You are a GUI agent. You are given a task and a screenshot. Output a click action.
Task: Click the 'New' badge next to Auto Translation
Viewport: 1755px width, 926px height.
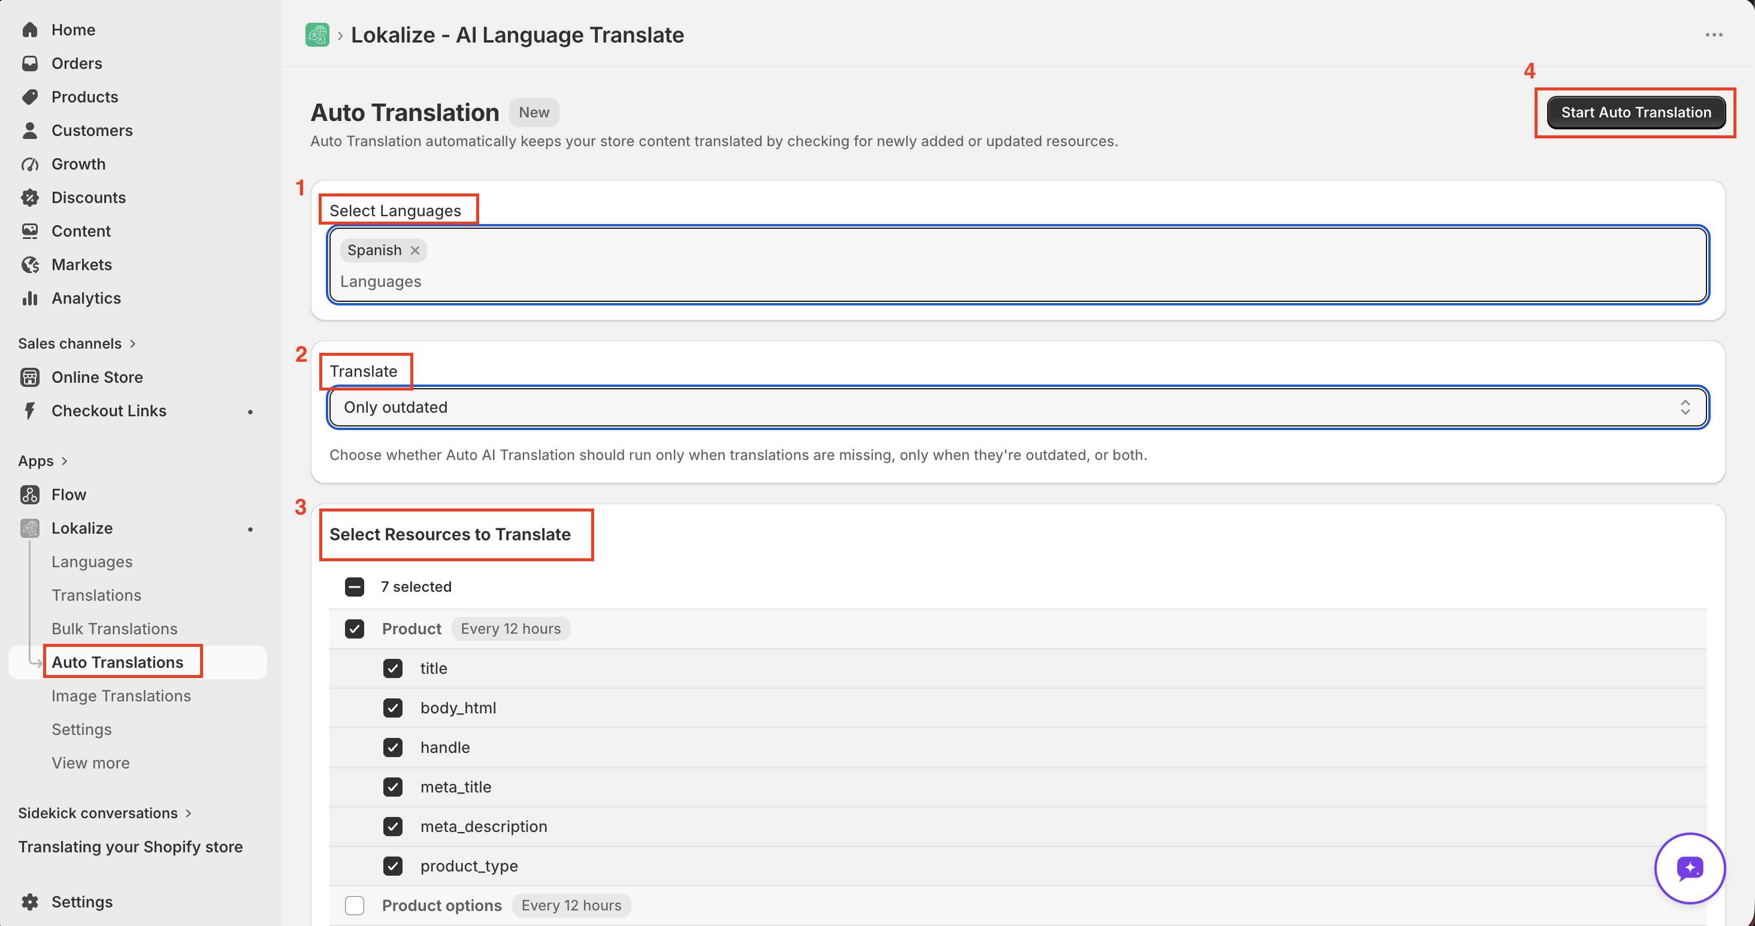click(534, 113)
